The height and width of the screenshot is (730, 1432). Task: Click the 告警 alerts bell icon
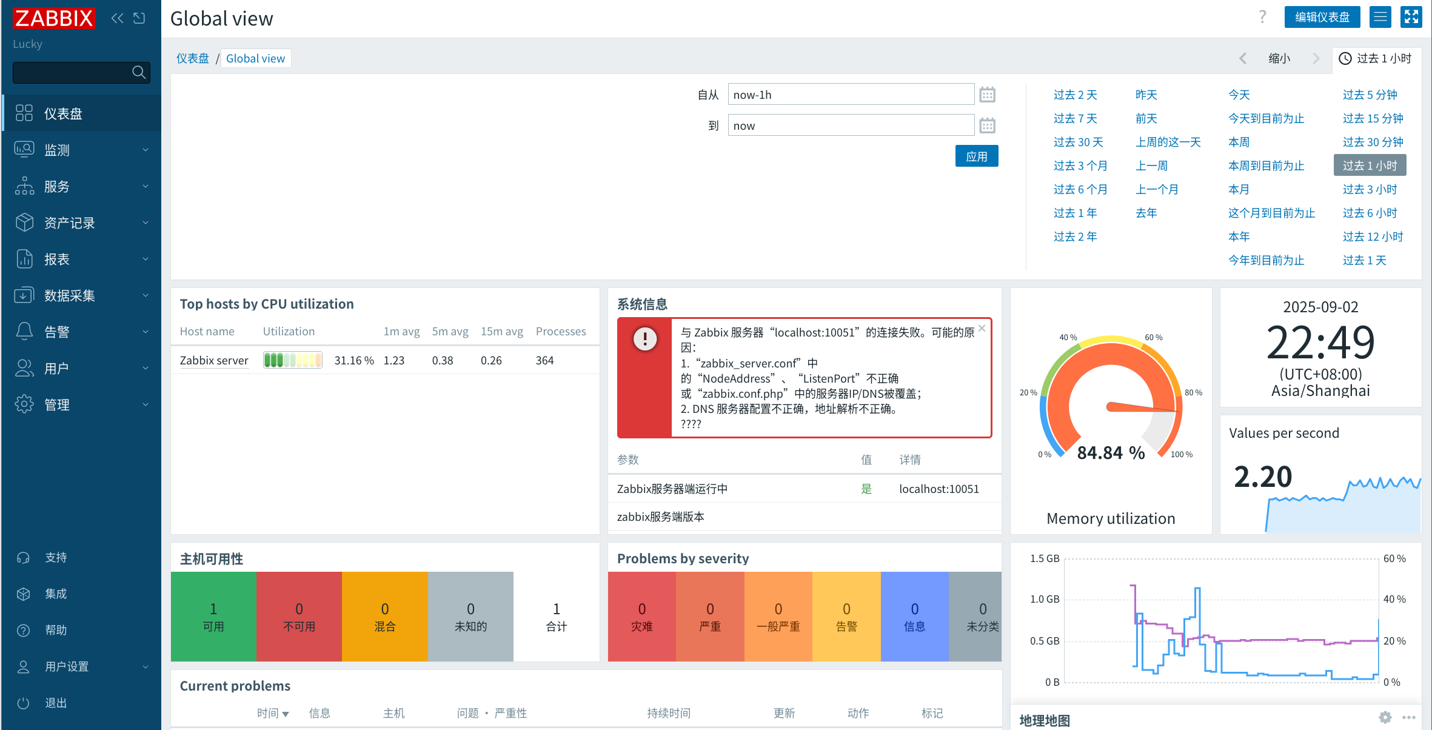click(x=24, y=332)
